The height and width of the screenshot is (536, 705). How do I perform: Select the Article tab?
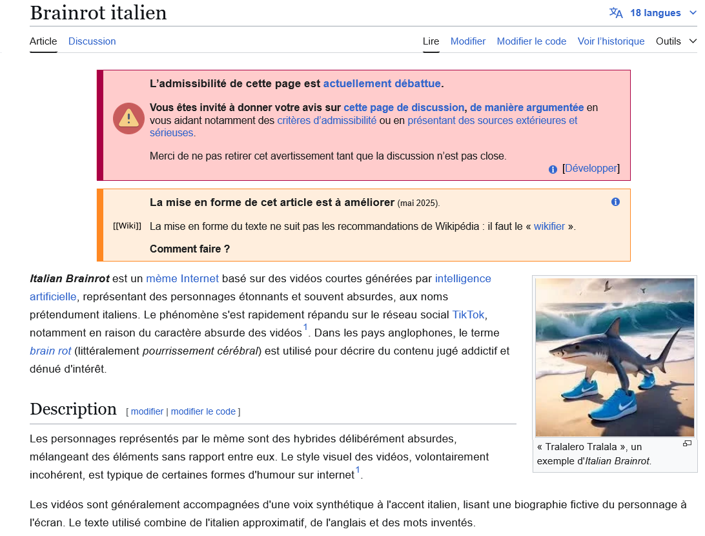tap(43, 41)
